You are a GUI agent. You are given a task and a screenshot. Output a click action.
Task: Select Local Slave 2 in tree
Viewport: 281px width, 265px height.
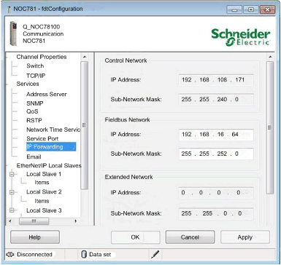pyautogui.click(x=44, y=192)
